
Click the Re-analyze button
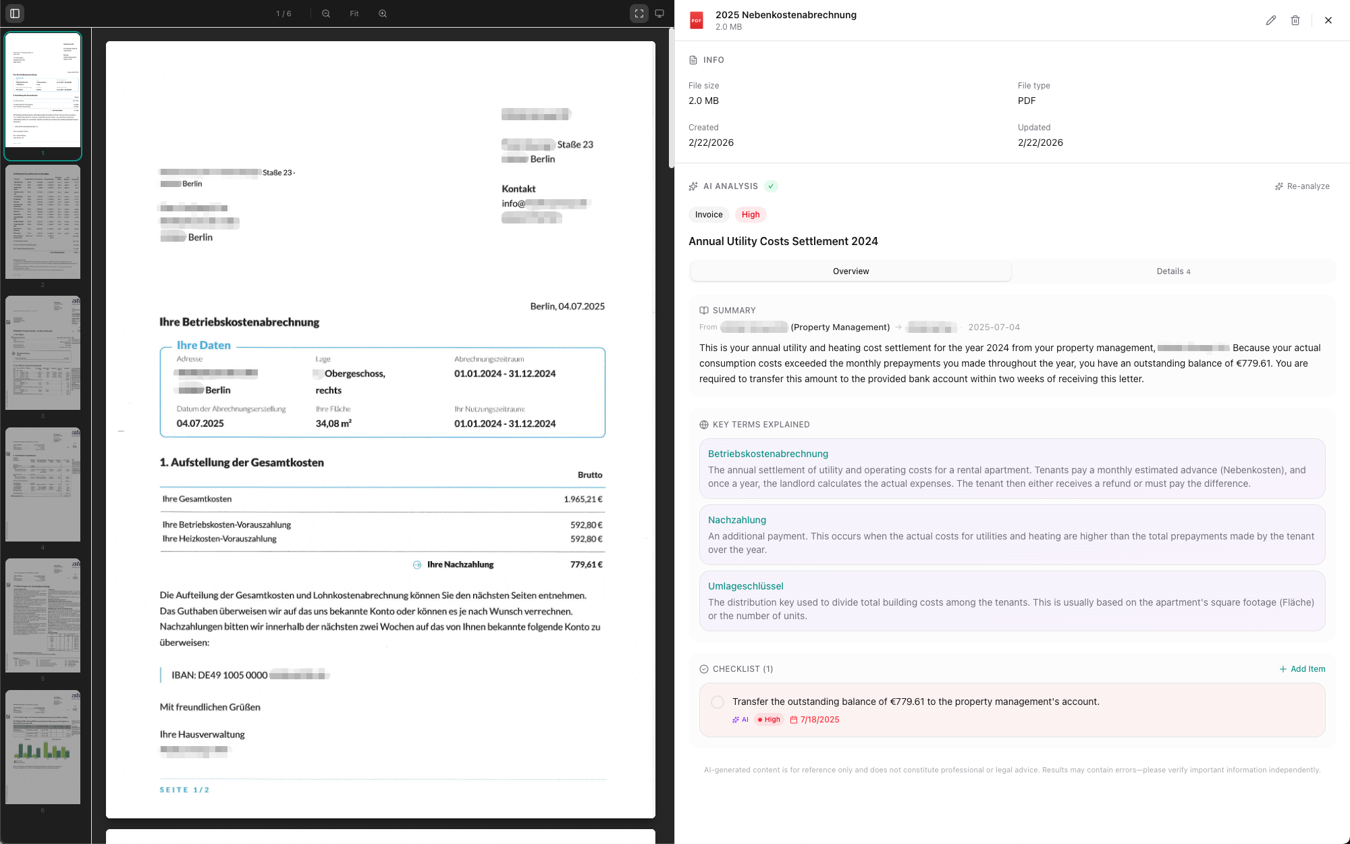[1302, 186]
